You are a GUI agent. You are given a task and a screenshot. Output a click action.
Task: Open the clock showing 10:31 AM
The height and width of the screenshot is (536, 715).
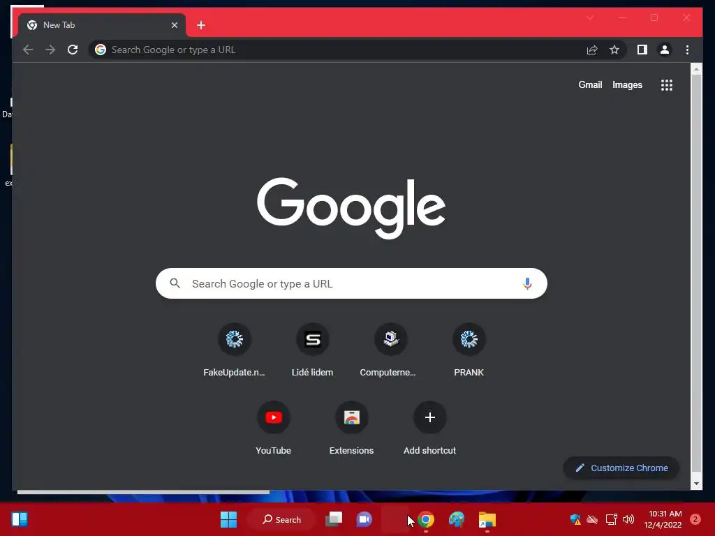point(663,519)
